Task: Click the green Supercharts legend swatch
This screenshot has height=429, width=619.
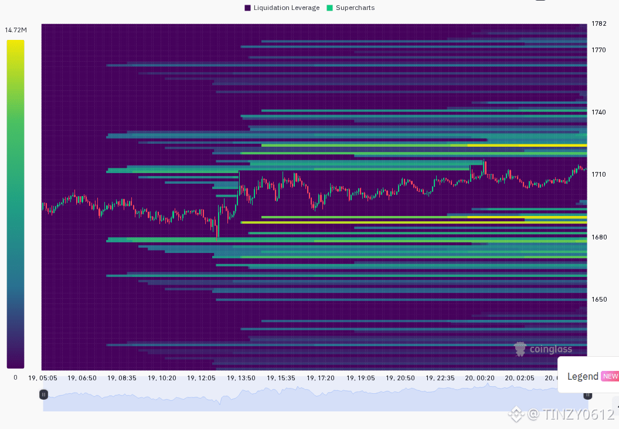Action: [329, 8]
